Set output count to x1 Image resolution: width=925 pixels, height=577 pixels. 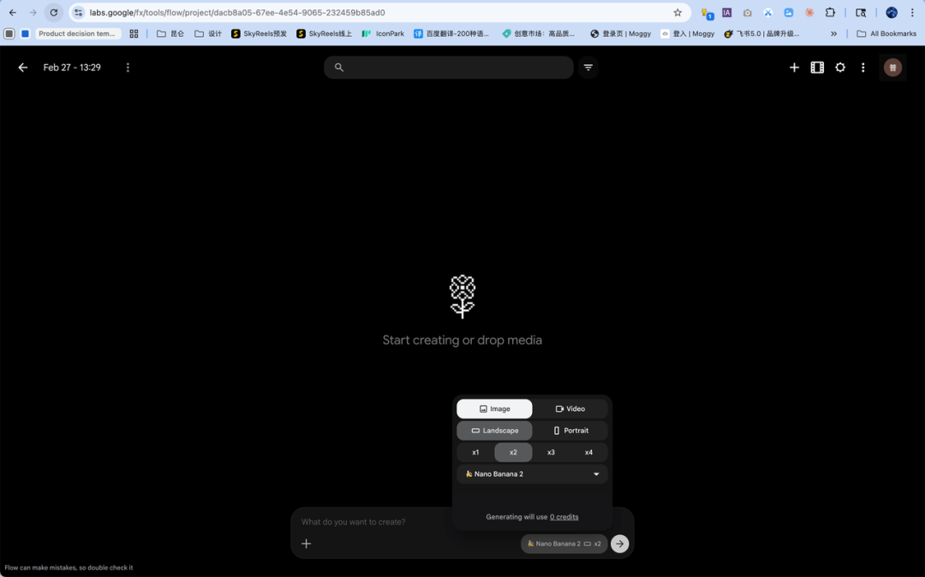(x=475, y=452)
